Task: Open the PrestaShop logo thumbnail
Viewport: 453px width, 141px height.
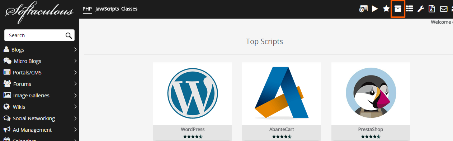Action: (x=371, y=93)
